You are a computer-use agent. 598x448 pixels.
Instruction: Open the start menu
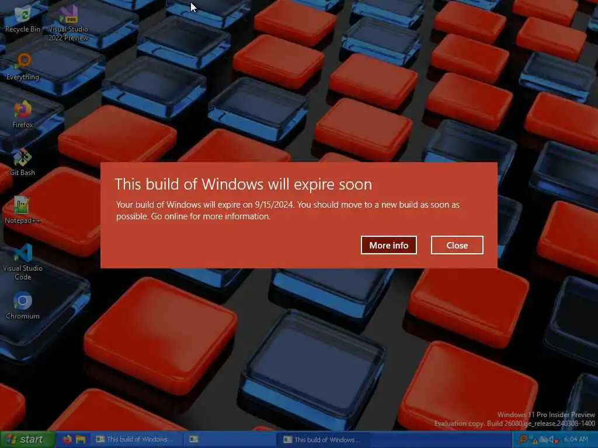click(27, 440)
